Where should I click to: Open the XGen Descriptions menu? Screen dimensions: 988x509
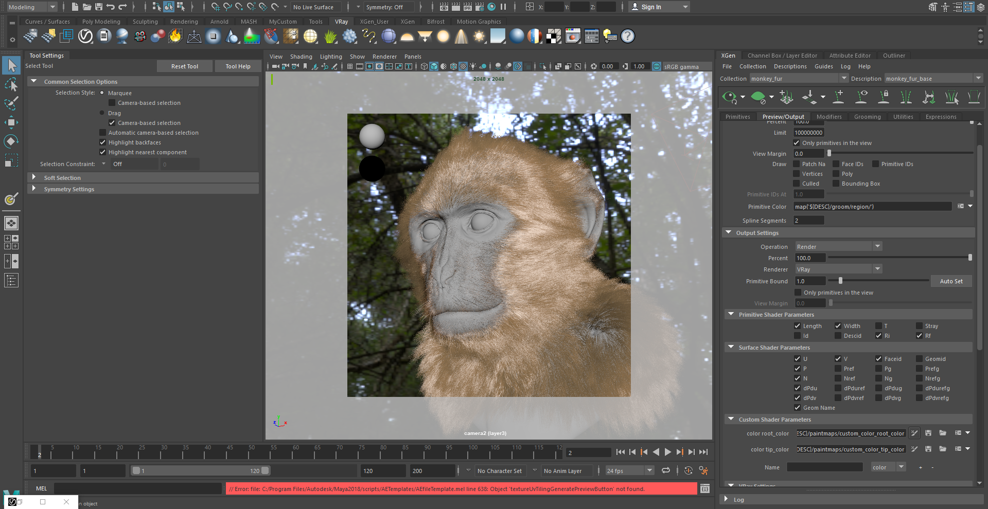[x=790, y=66]
